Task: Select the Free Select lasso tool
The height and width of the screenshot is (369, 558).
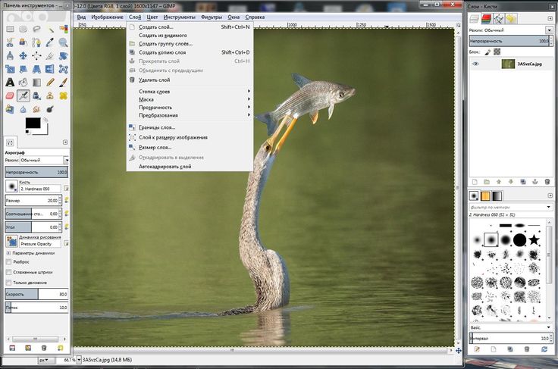Action: pos(36,29)
